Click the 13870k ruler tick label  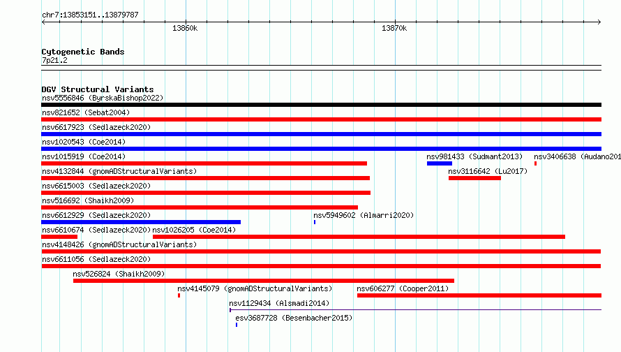(x=394, y=28)
